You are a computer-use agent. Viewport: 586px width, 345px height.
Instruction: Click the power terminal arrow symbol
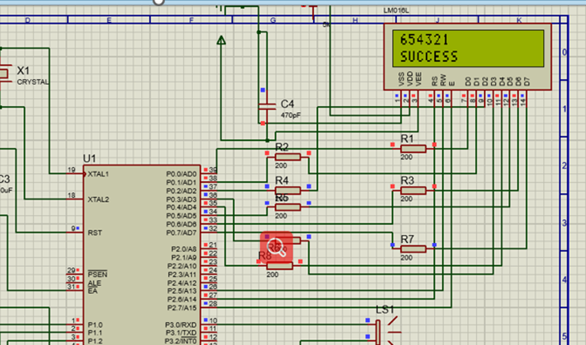(221, 40)
